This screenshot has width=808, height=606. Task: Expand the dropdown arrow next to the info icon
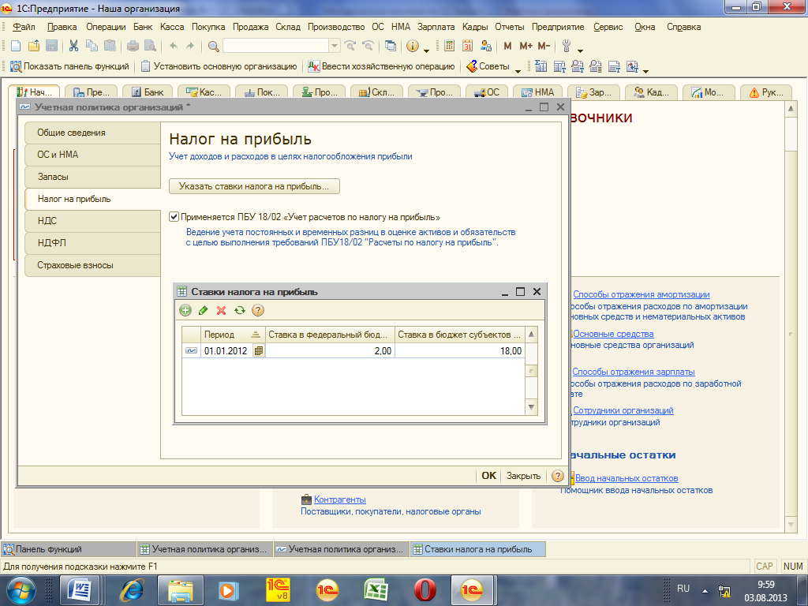pos(427,50)
